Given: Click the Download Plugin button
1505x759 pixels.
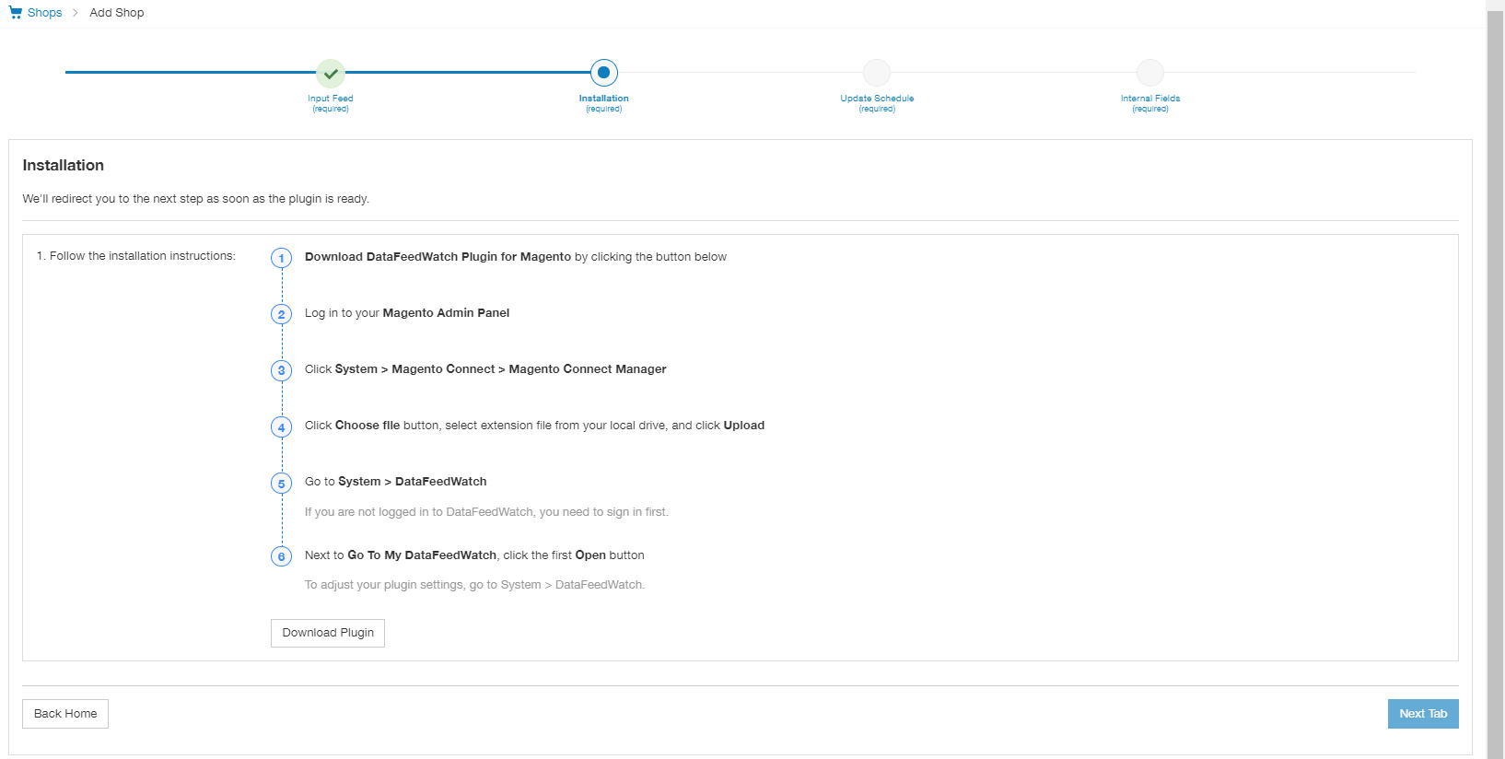Looking at the screenshot, I should (328, 633).
